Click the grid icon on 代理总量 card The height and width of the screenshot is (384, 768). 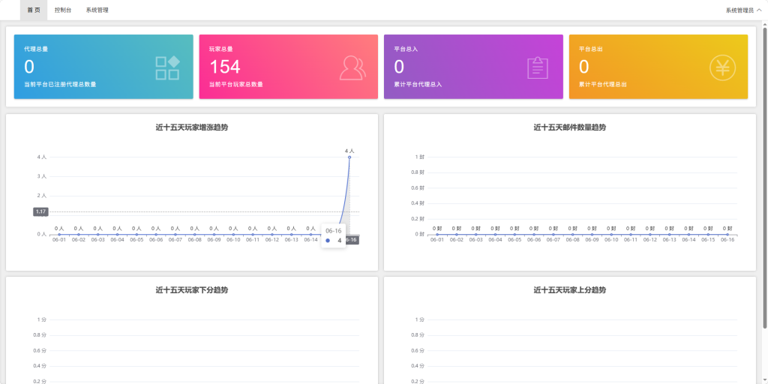(x=167, y=68)
